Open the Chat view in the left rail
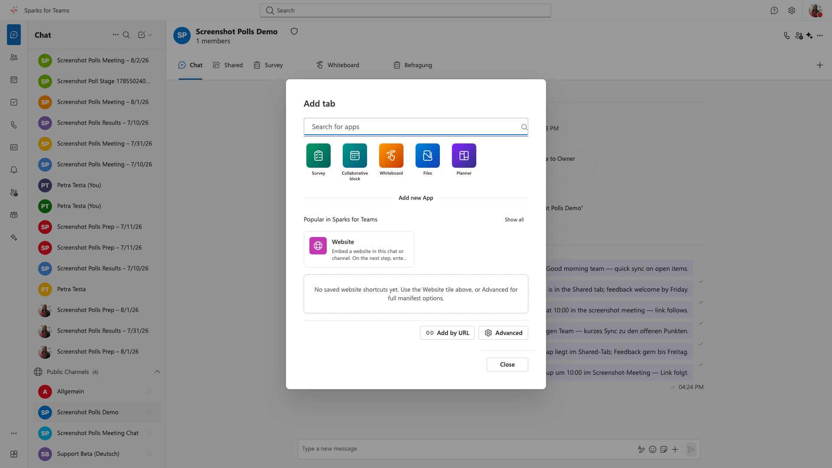Screen dimensions: 832x468 [14, 35]
